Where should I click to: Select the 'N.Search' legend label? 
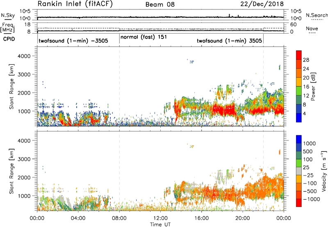point(317,15)
